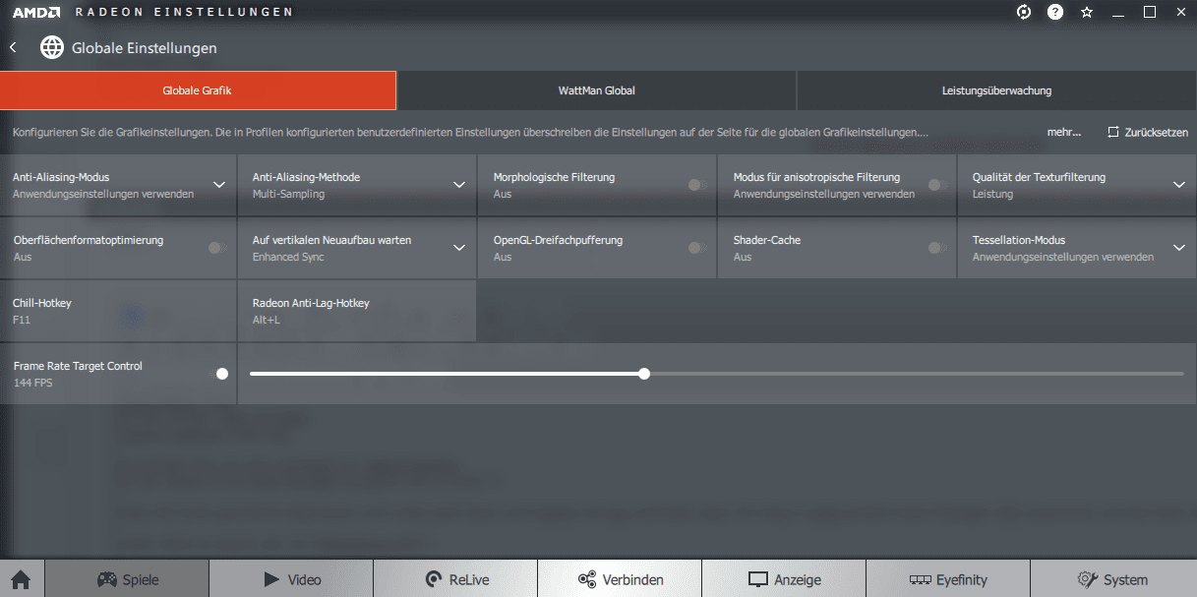The height and width of the screenshot is (597, 1197).
Task: Click the AMD logo in title bar
Action: 37,12
